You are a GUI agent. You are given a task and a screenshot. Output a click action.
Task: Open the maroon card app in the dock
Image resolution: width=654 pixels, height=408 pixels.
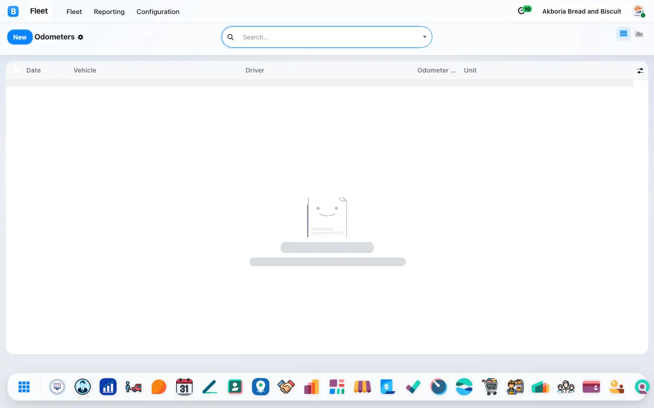pyautogui.click(x=591, y=387)
